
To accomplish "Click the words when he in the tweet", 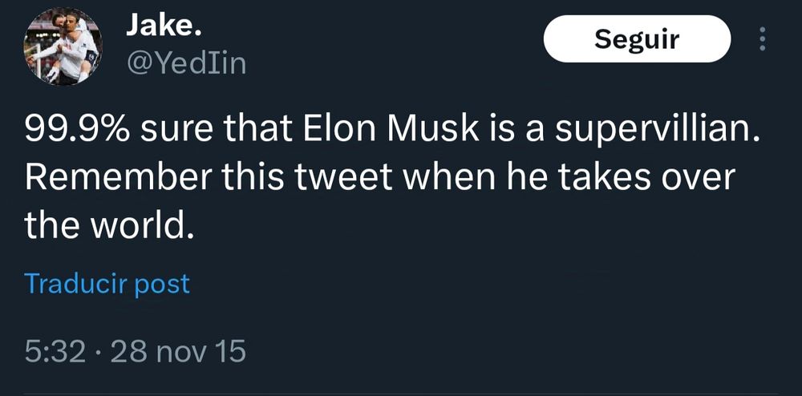I will coord(473,178).
